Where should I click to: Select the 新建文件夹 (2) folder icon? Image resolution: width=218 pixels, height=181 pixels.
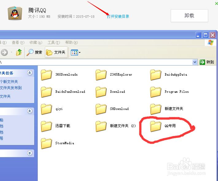pyautogui.click(x=101, y=126)
